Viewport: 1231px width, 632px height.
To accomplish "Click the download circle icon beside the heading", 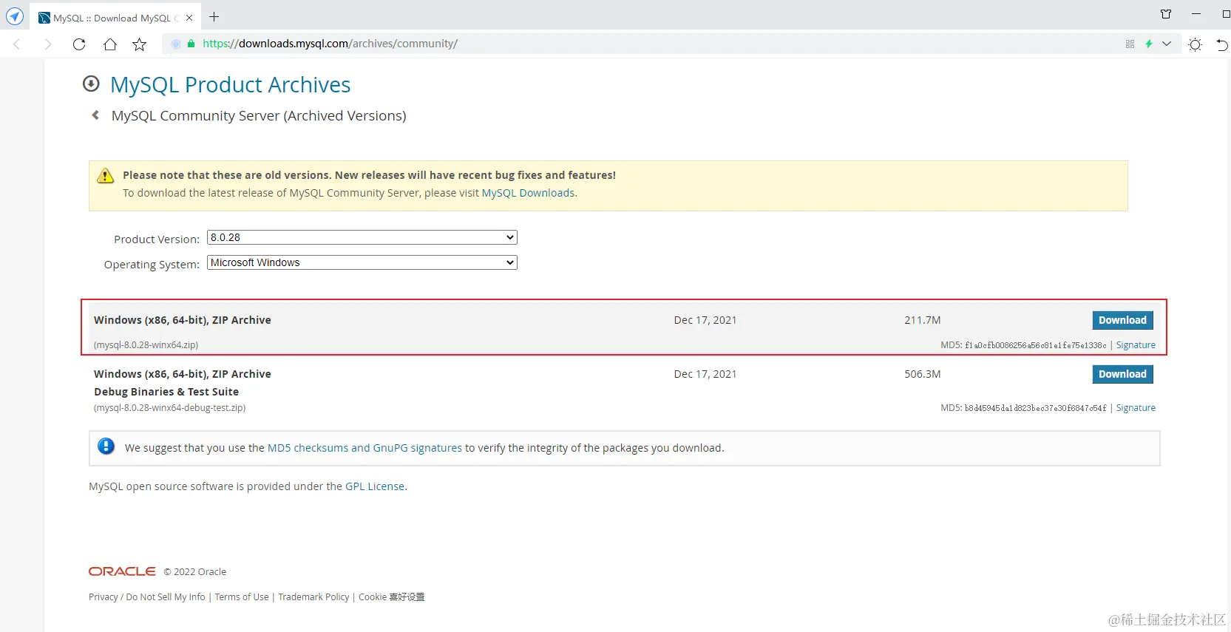I will [x=91, y=84].
